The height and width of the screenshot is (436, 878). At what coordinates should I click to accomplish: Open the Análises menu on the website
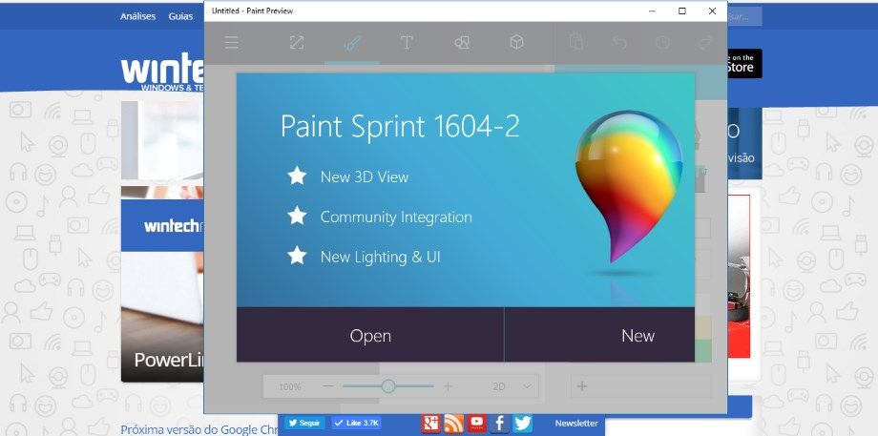point(137,16)
